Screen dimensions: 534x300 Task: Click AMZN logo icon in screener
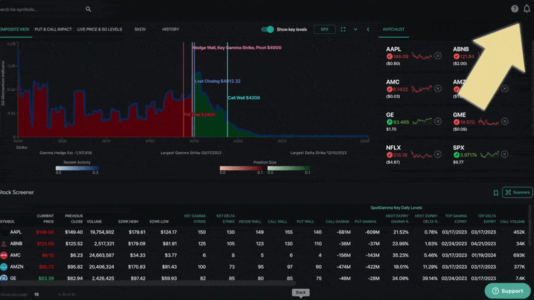[x=4, y=267]
